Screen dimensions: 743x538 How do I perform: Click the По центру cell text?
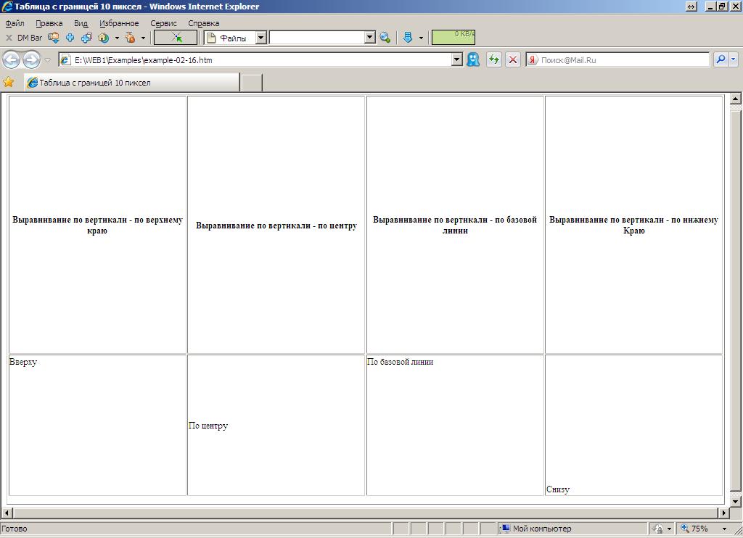point(208,426)
